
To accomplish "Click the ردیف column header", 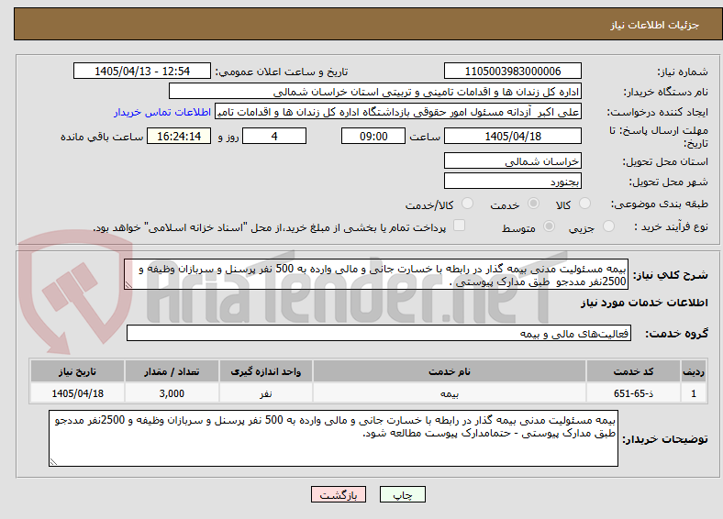I will (x=694, y=371).
